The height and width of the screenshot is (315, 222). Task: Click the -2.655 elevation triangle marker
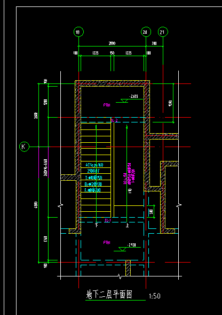click(124, 101)
